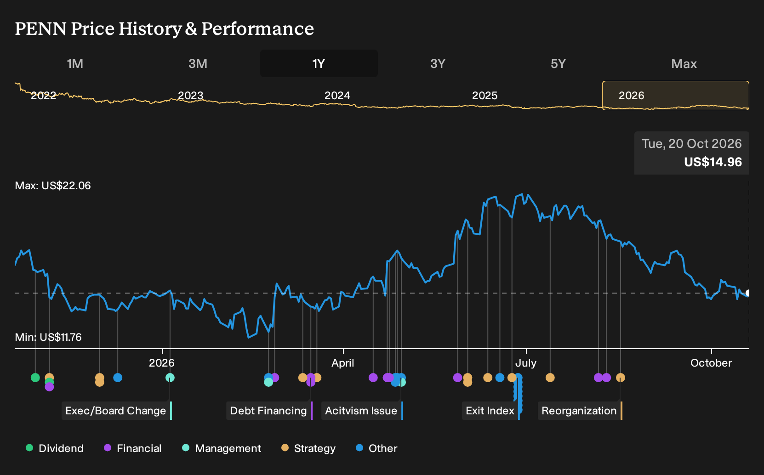Open the Debt Financing event label
This screenshot has height=475, width=764.
click(x=269, y=411)
